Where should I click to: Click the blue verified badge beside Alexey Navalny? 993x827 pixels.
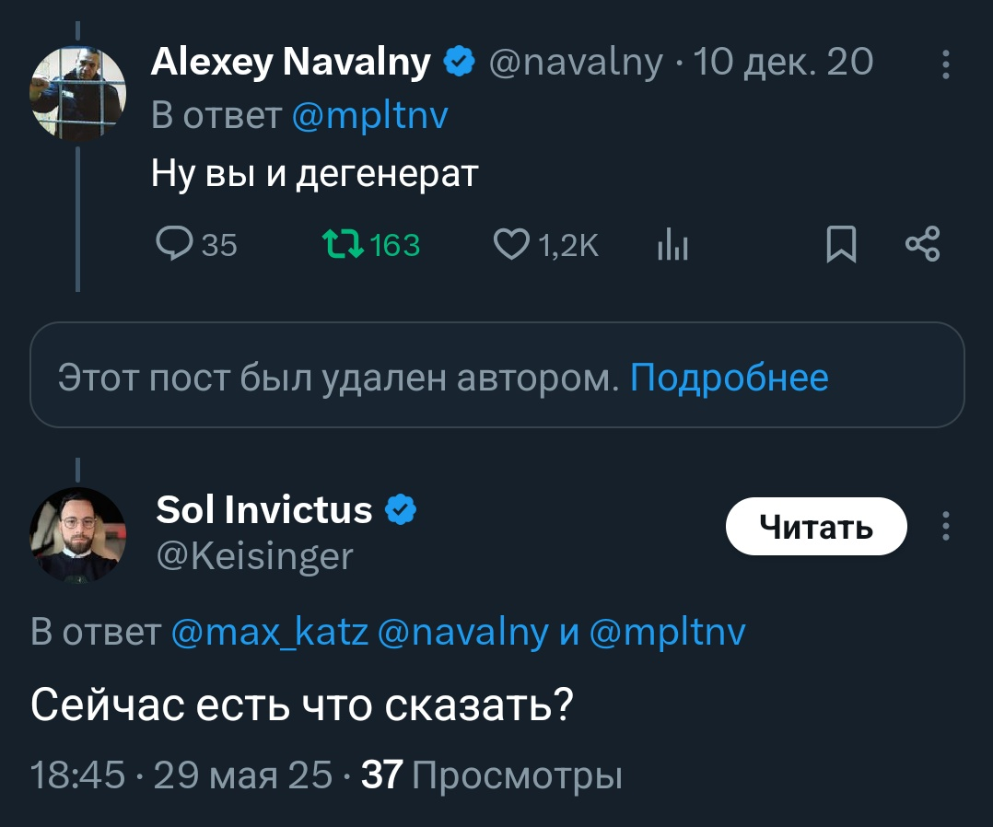[460, 63]
